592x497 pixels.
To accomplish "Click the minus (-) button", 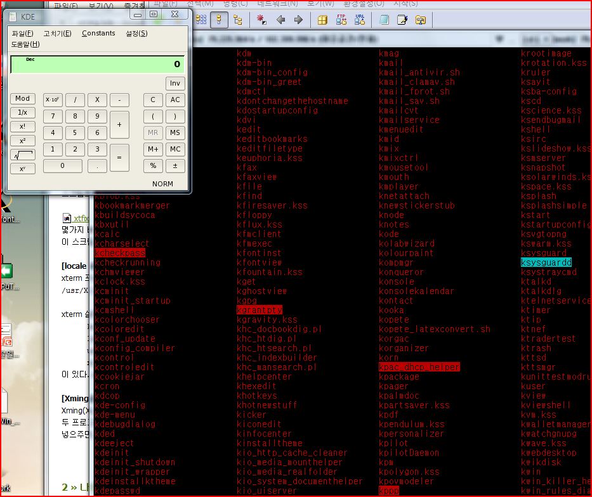I will [120, 100].
